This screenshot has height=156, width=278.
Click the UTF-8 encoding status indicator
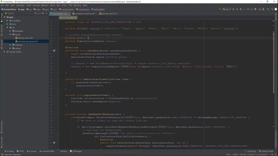(242, 155)
